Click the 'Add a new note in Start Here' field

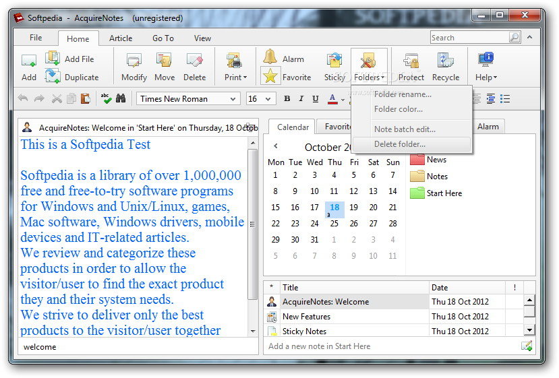[392, 346]
